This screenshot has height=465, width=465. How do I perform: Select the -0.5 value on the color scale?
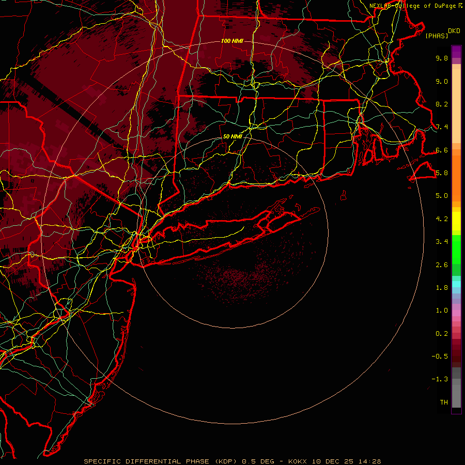(440, 357)
